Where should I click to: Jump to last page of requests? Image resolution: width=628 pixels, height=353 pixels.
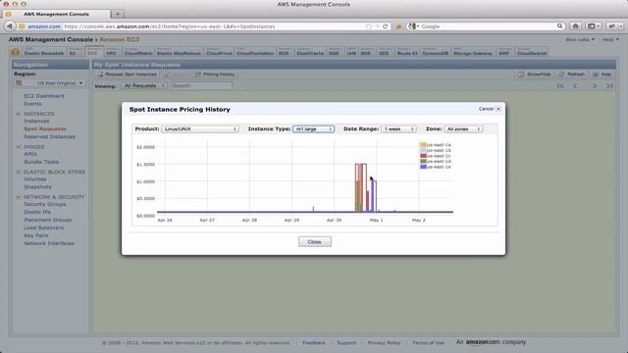pyautogui.click(x=609, y=85)
